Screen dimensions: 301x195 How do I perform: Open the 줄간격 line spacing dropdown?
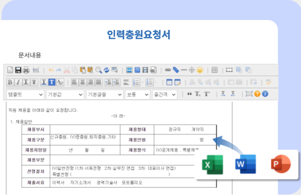(165, 95)
